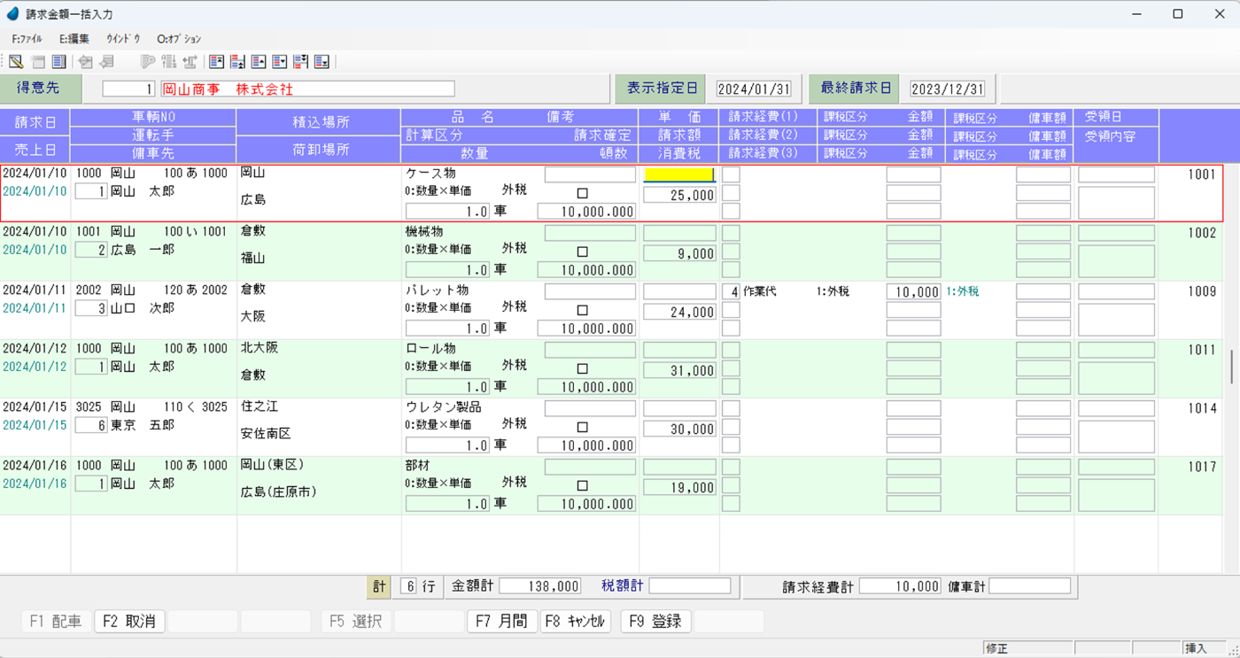This screenshot has width=1240, height=658.
Task: Open the F:ファイル menu
Action: coord(27,39)
